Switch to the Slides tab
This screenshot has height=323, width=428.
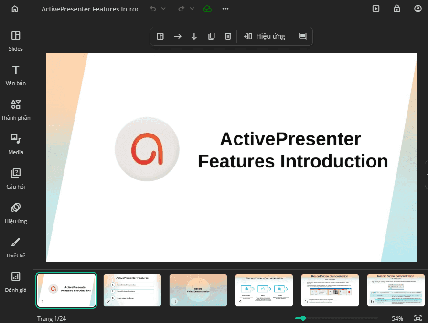[16, 41]
